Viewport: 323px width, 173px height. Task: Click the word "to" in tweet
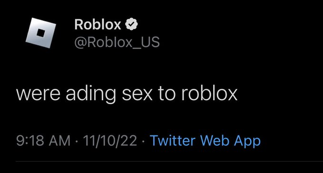pos(166,94)
